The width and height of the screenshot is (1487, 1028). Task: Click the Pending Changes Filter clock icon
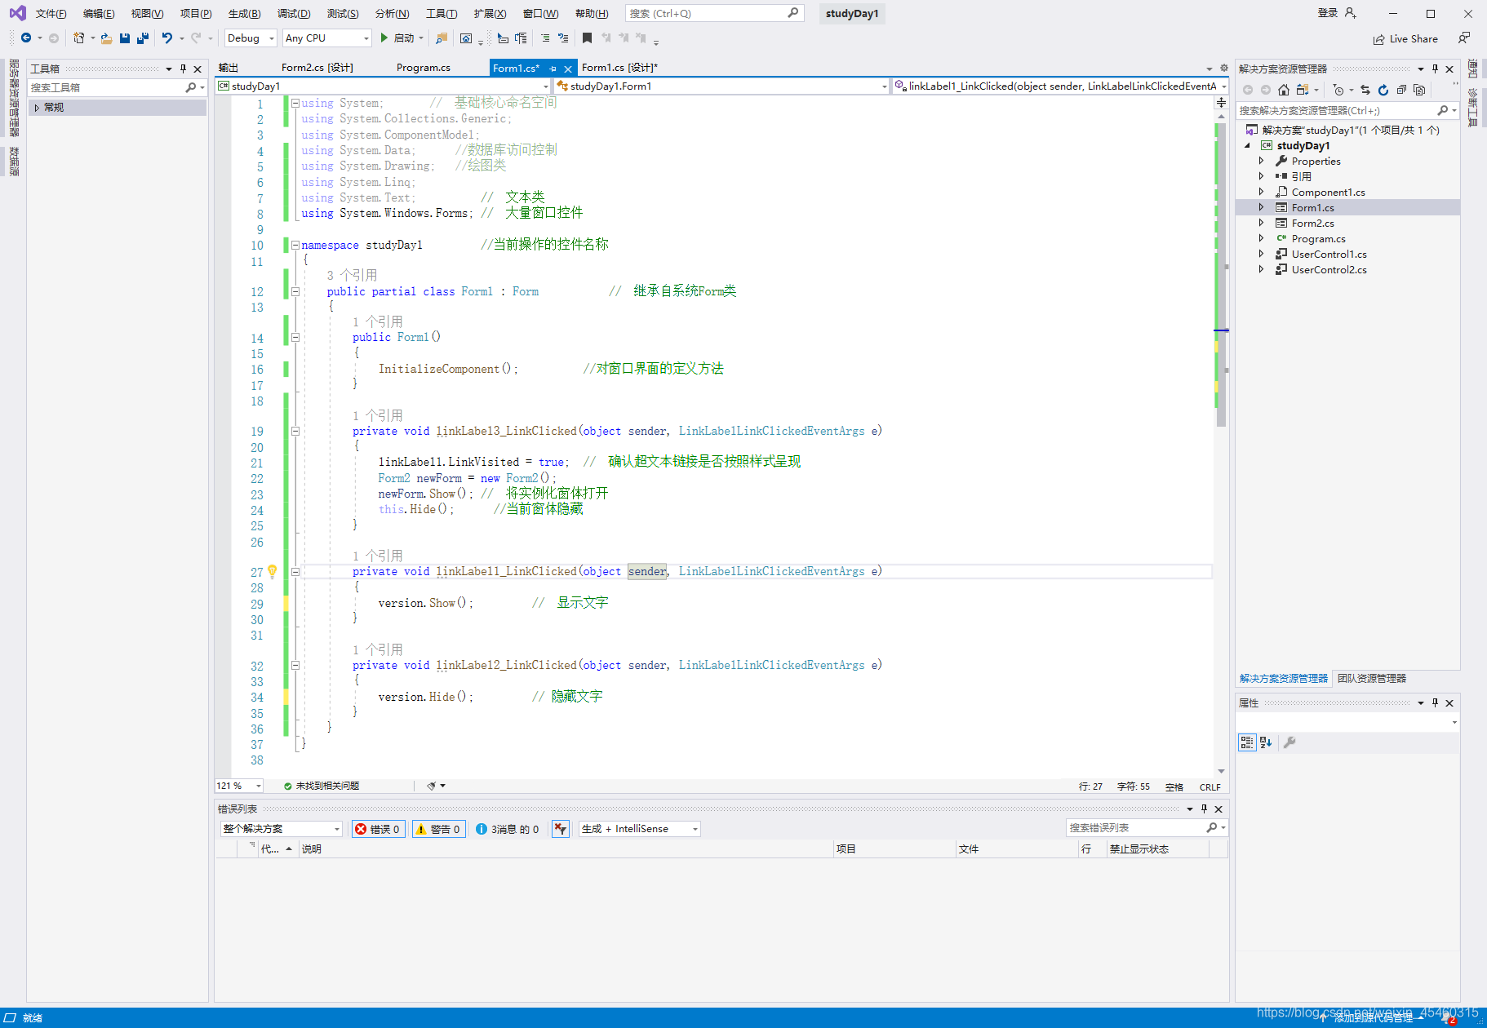(x=1338, y=90)
